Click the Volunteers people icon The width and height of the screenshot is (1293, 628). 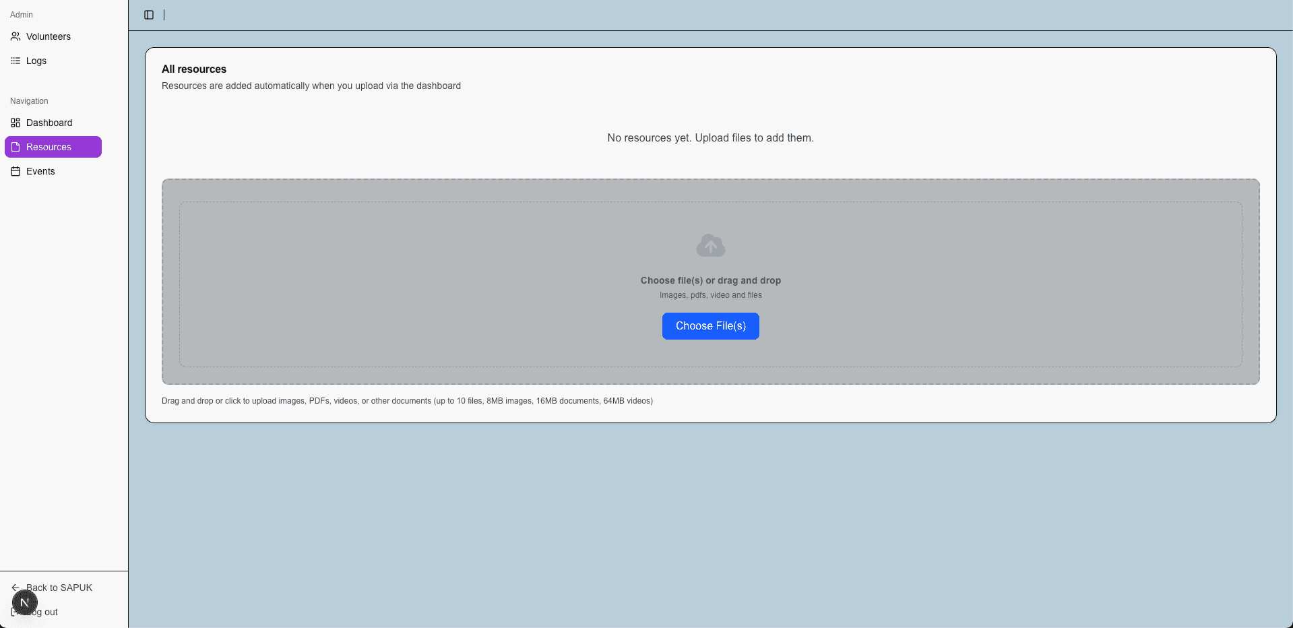[x=15, y=36]
